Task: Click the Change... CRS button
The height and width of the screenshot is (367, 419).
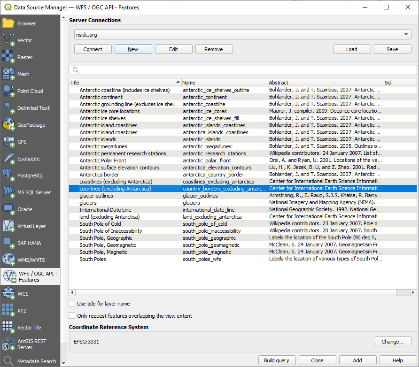Action: (392, 342)
